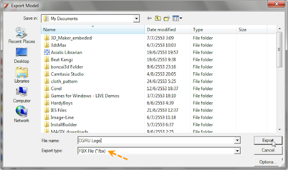
Task: Expand the File name history dropdown arrow
Action: (x=237, y=140)
